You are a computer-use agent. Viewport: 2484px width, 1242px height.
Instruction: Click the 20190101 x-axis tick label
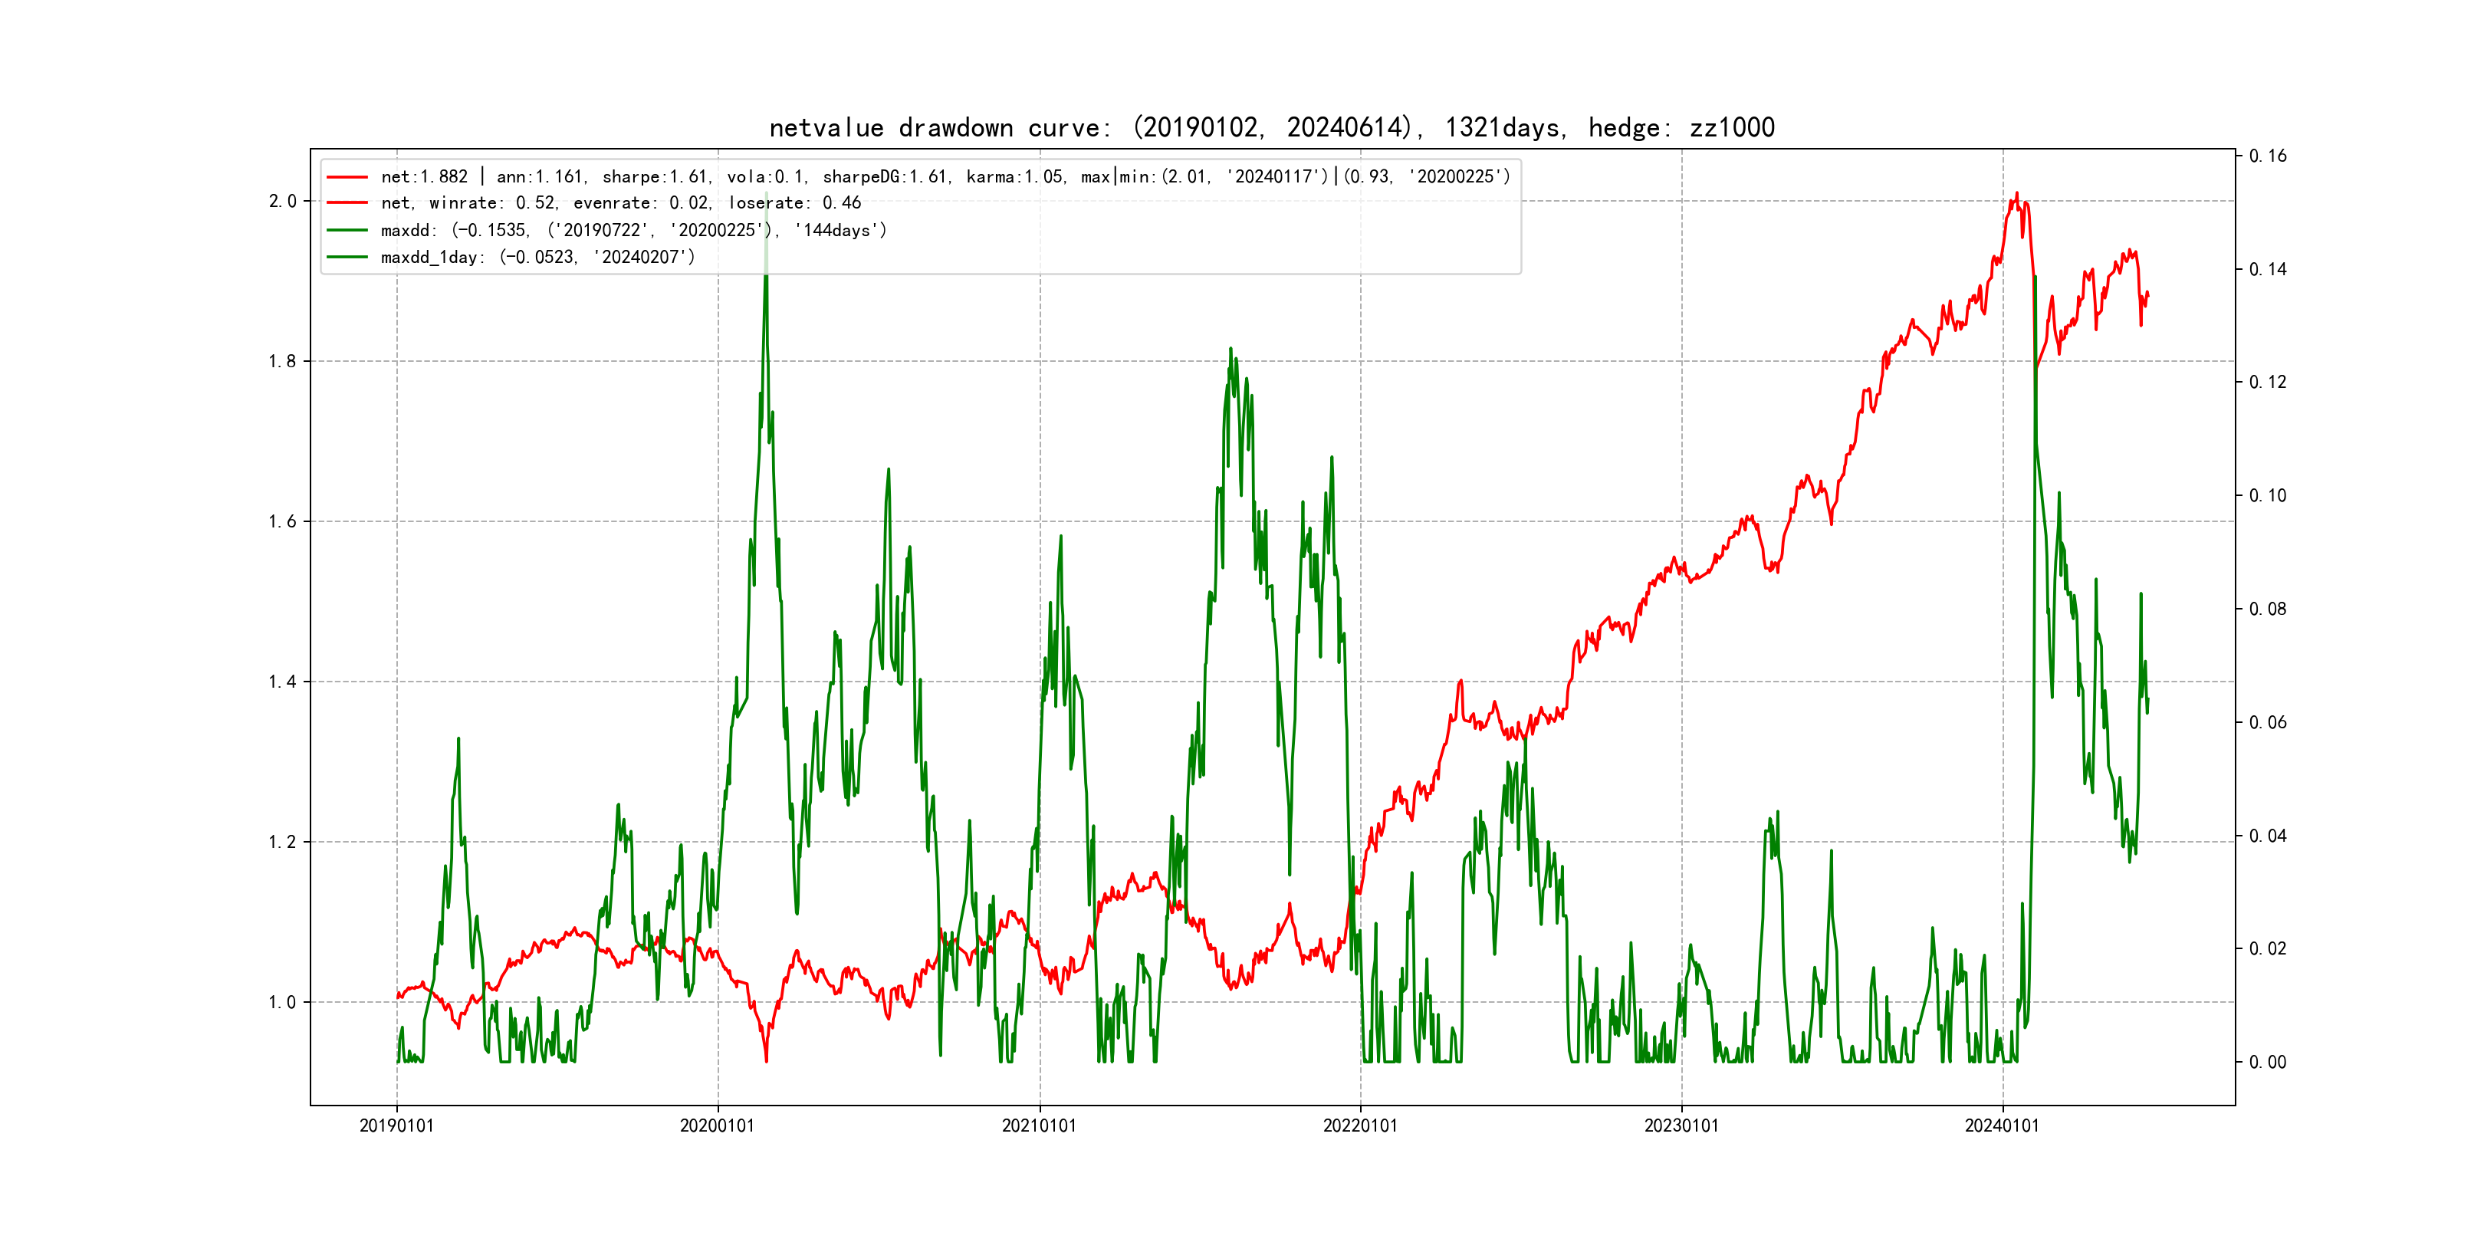pyautogui.click(x=396, y=1126)
